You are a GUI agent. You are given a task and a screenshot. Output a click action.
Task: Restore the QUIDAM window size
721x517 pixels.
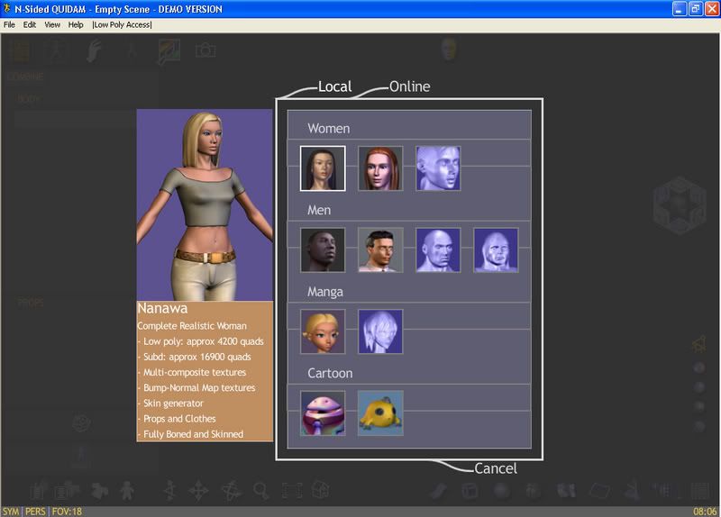coord(695,9)
